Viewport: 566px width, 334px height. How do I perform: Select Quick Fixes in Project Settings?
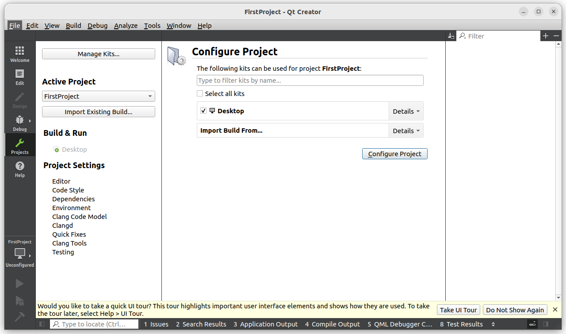pos(69,234)
